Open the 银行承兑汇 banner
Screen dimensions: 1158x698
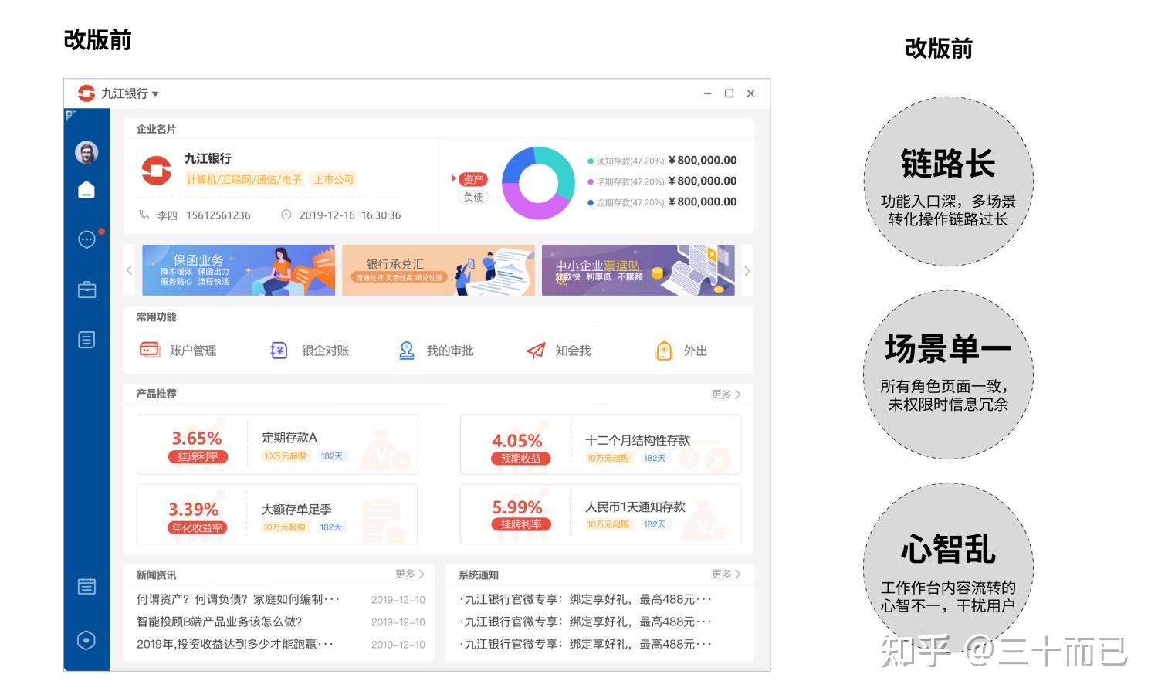[x=438, y=270]
